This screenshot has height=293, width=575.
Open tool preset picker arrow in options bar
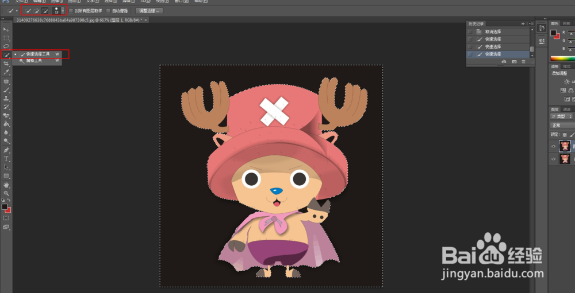(x=17, y=11)
